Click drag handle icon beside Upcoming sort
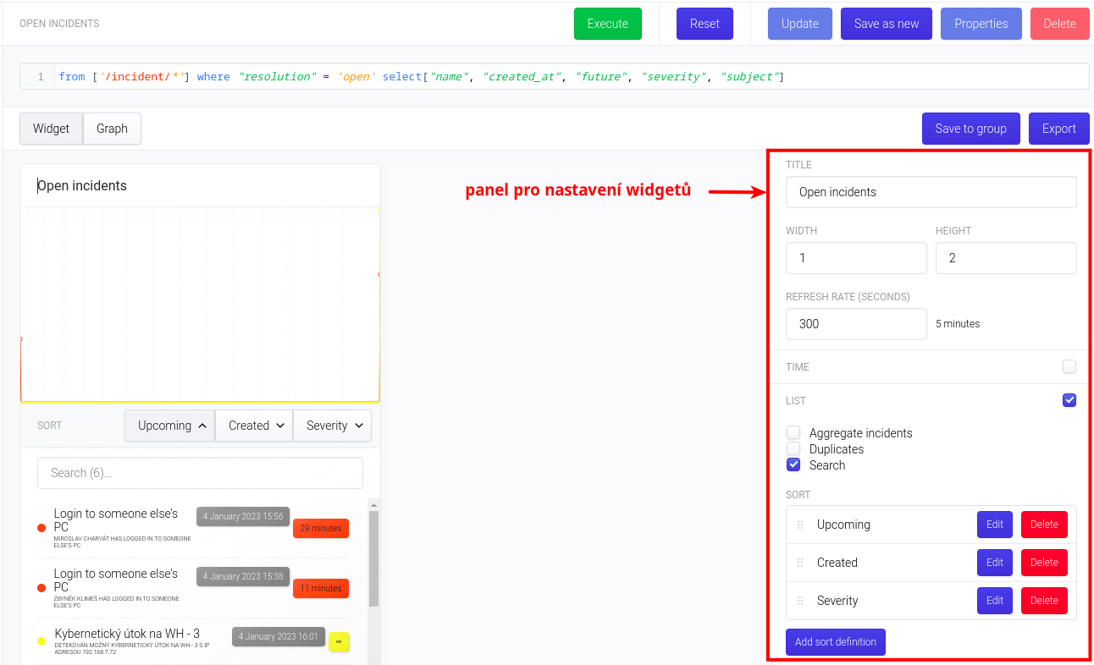Viewport: 1094px width, 665px height. [x=800, y=525]
